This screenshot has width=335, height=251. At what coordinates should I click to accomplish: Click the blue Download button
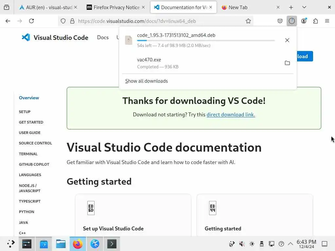(304, 56)
